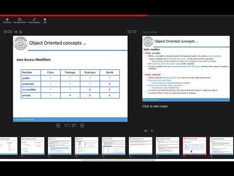
Task: Click Static method heading in next slide preview
Action: coord(153,75)
